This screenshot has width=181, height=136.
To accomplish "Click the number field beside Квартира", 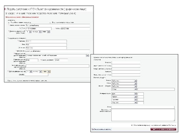I will pos(141,103).
